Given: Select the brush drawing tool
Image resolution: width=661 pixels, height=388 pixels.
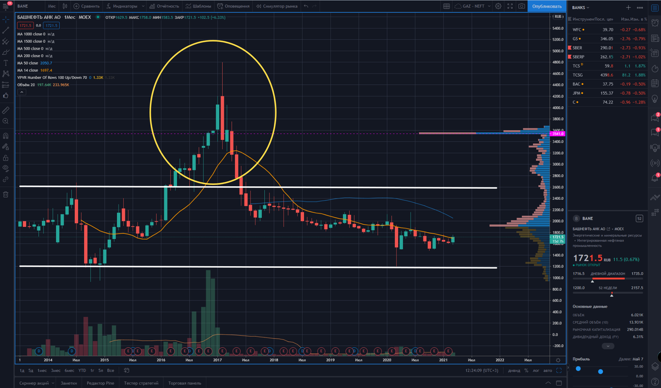Looking at the screenshot, I should [6, 52].
